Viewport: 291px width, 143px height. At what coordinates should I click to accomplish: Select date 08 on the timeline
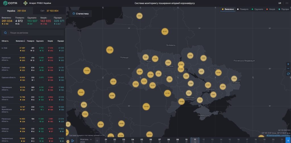pyautogui.click(x=169, y=140)
